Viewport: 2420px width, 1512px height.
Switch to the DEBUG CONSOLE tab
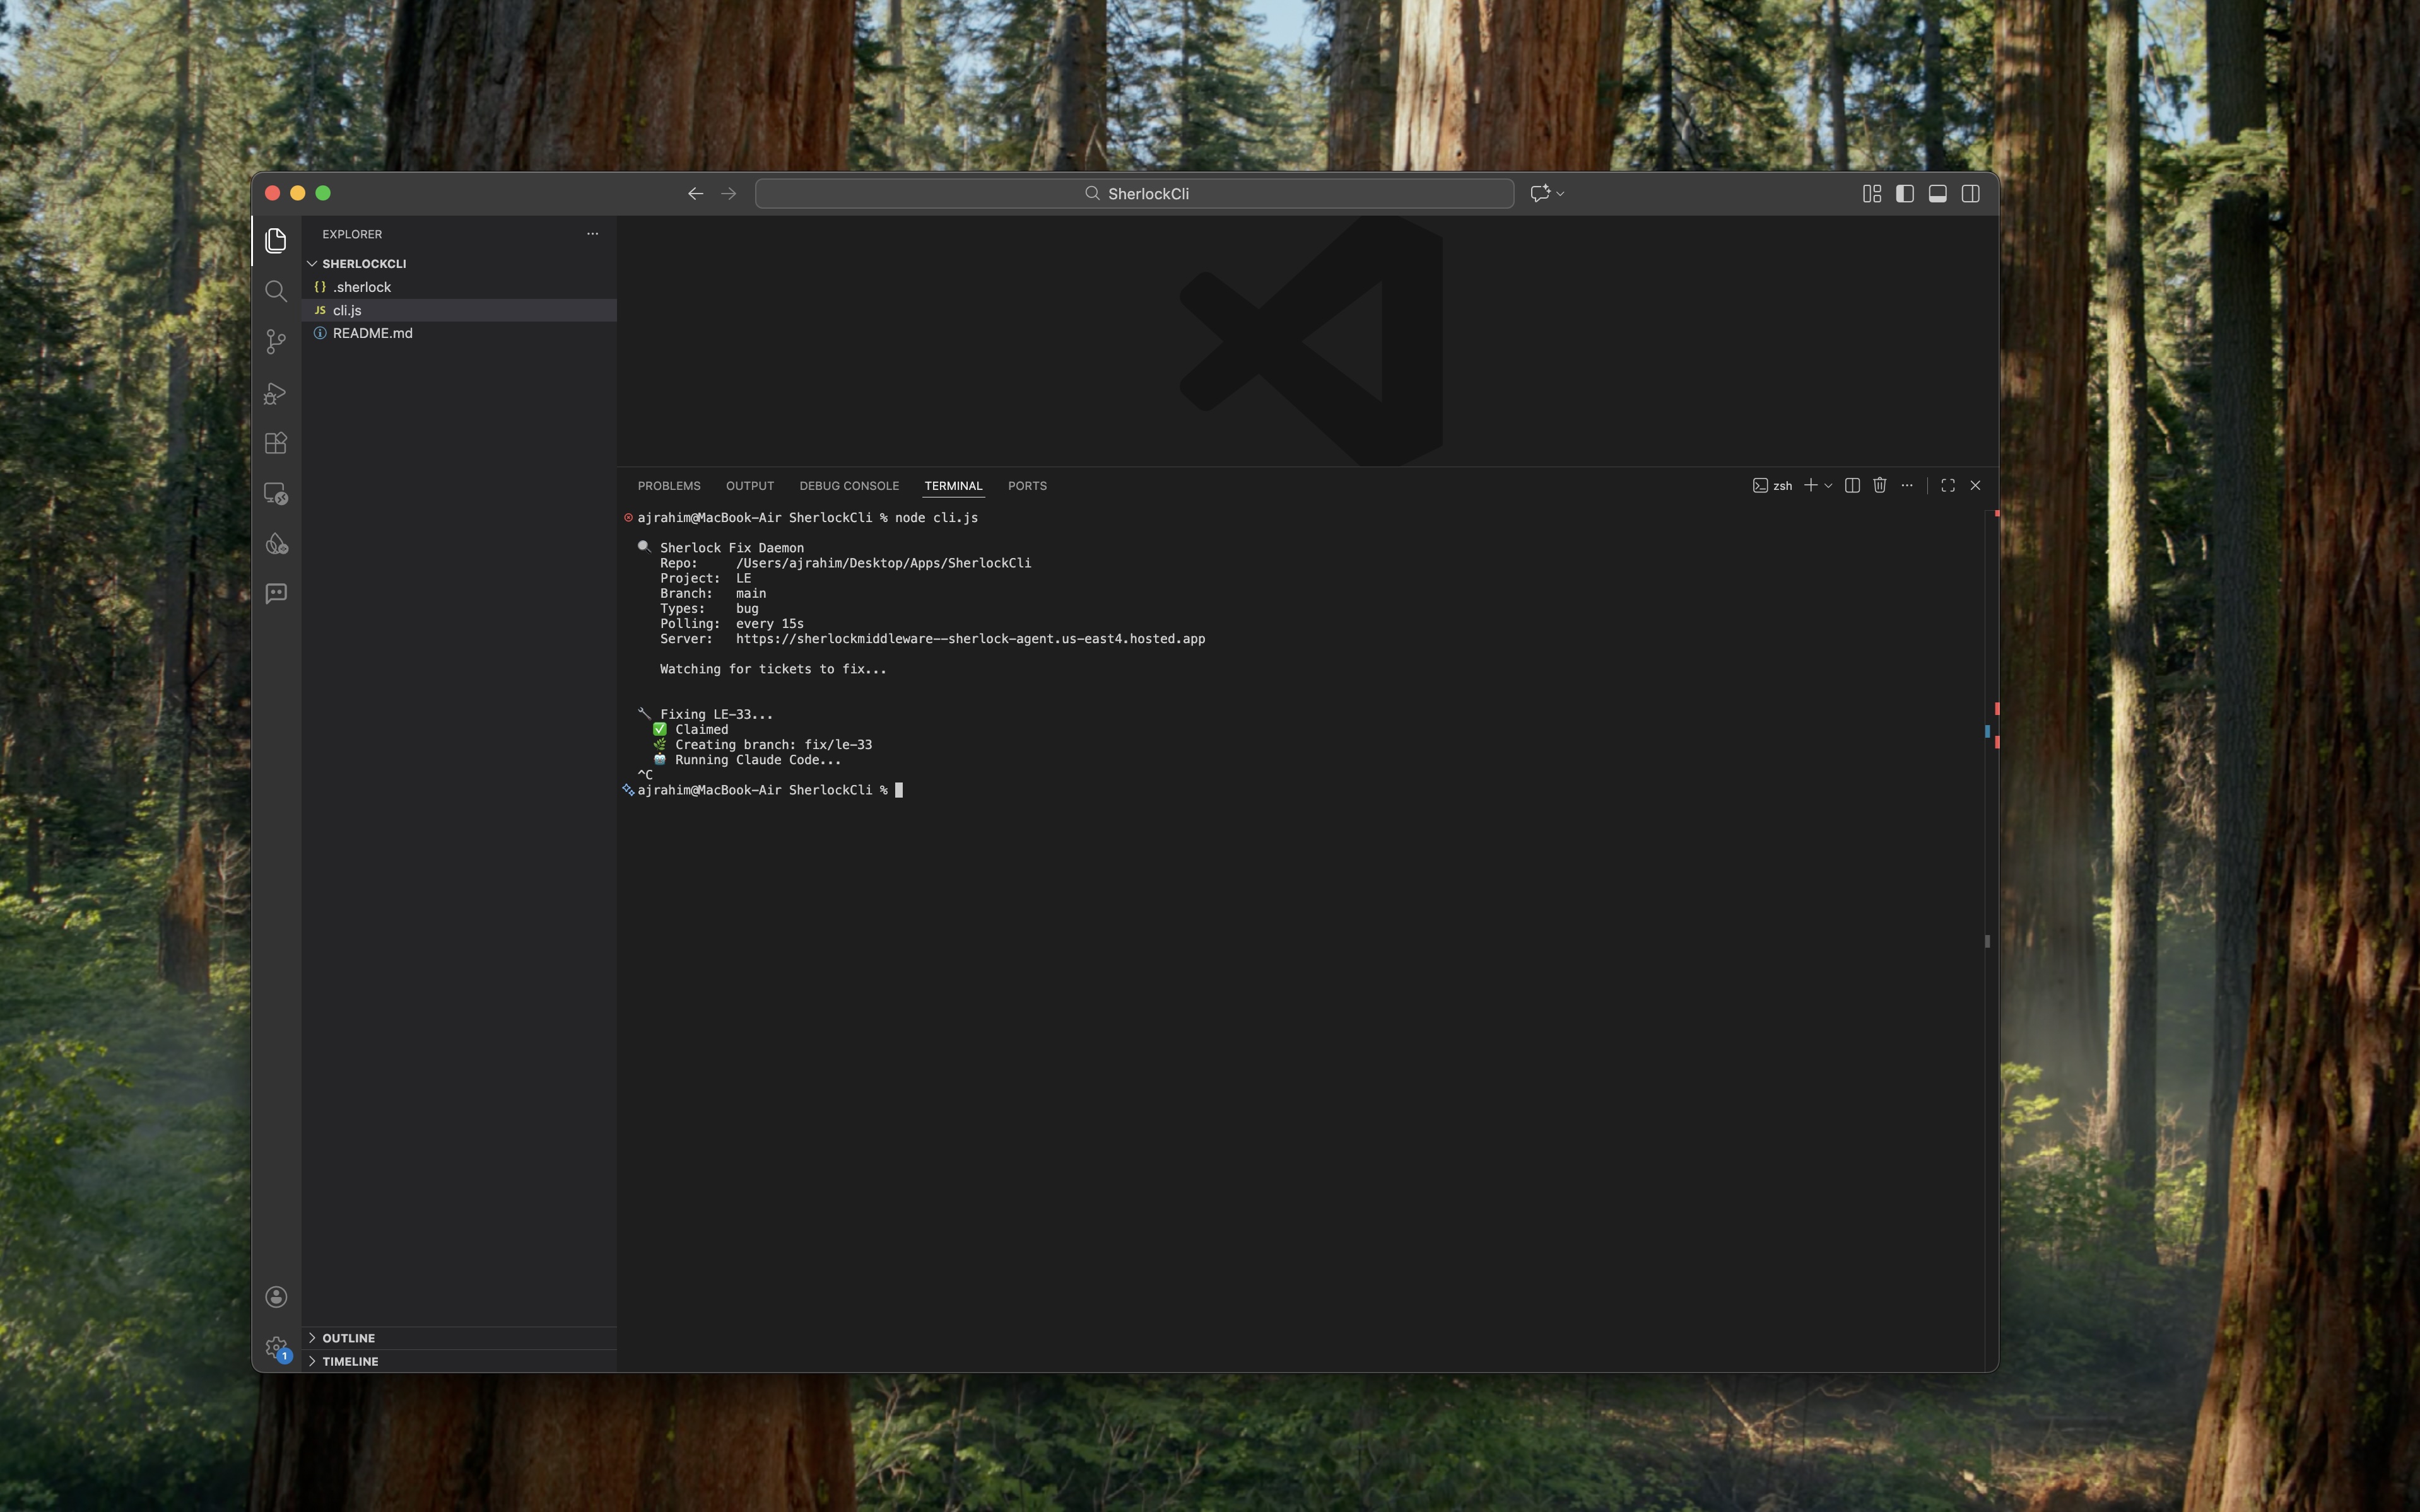[x=849, y=486]
